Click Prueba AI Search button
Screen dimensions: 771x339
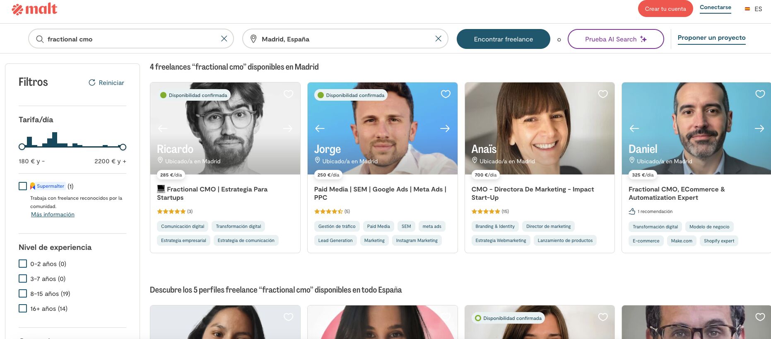[x=616, y=39]
